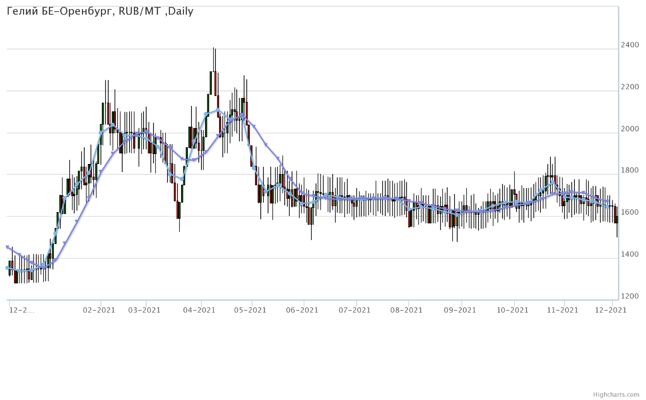
Task: Click the chart title Гелий БЕ-Оренбург
Action: pos(100,11)
